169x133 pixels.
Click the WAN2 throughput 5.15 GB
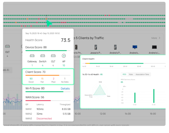[x=66, y=114]
